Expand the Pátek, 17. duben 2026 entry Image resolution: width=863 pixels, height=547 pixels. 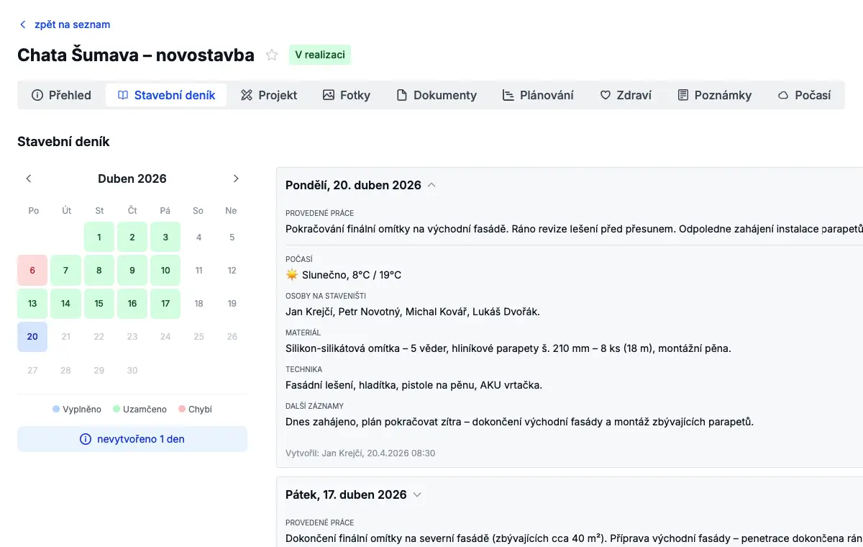pyautogui.click(x=417, y=494)
